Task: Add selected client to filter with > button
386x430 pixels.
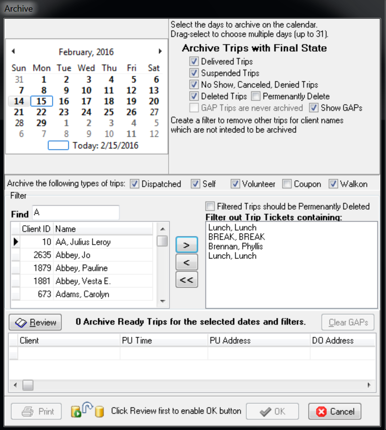Action: tap(187, 244)
